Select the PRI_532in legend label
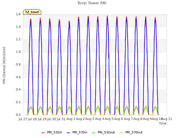The image size is (184, 138). 55,132
